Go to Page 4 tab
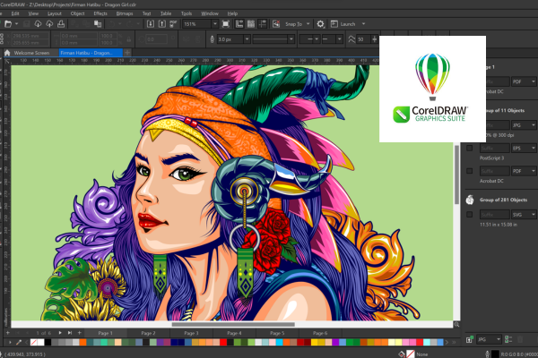The height and width of the screenshot is (358, 538). pyautogui.click(x=234, y=333)
